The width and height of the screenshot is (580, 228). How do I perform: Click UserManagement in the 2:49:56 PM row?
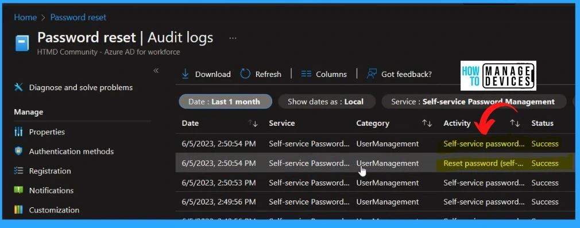point(387,202)
